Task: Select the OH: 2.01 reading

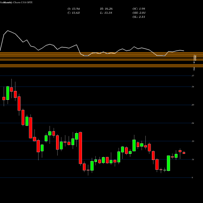Action: pyautogui.click(x=139, y=13)
